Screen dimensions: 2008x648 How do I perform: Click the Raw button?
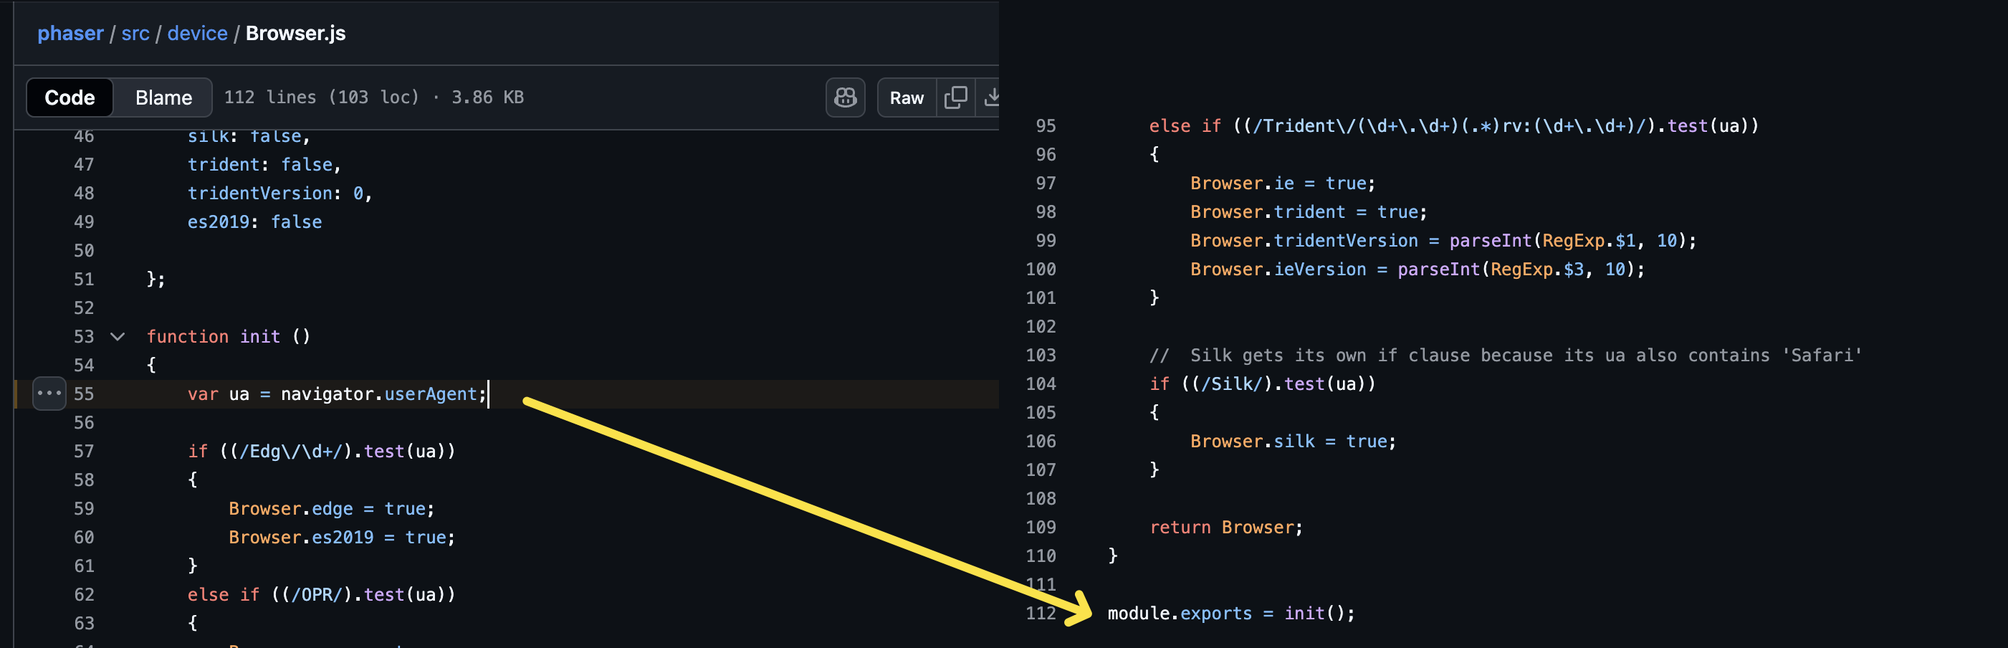pyautogui.click(x=906, y=97)
